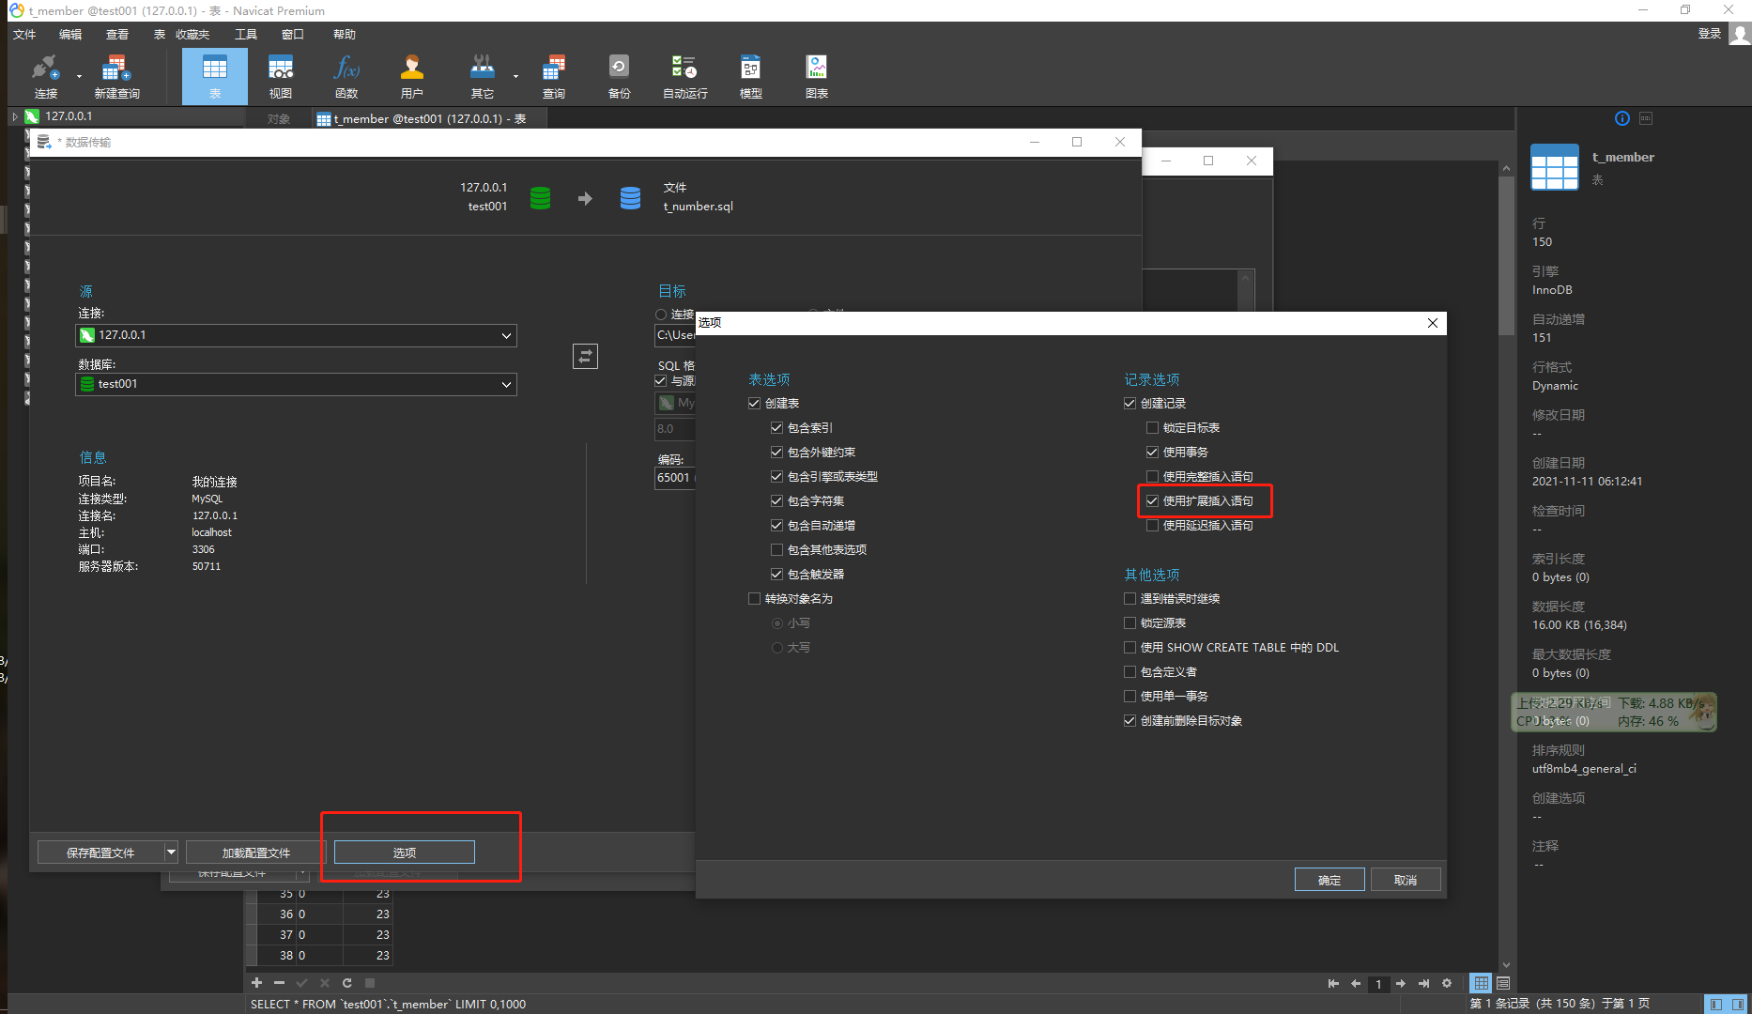The image size is (1752, 1014).
Task: Switch to form view icon
Action: [1503, 983]
